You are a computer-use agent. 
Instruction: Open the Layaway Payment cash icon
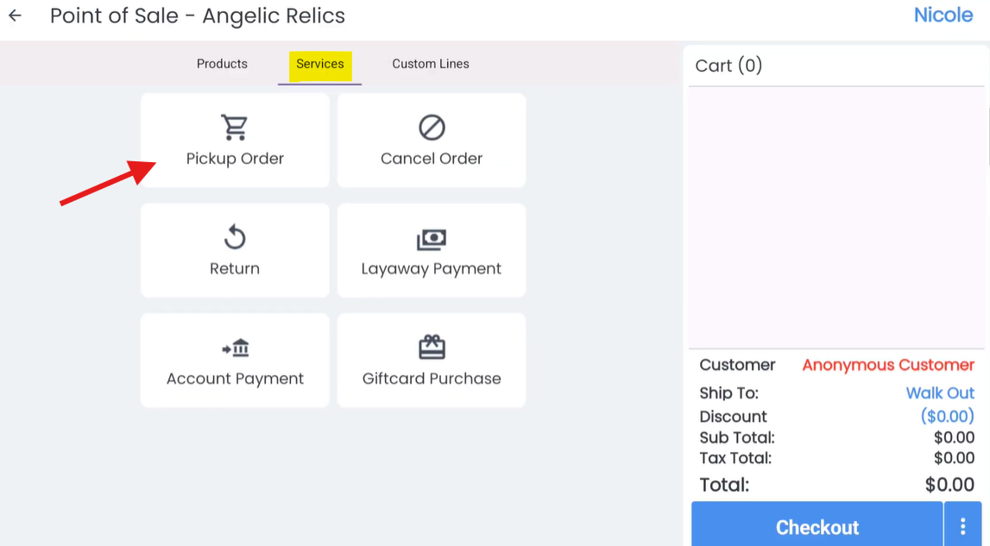point(432,239)
